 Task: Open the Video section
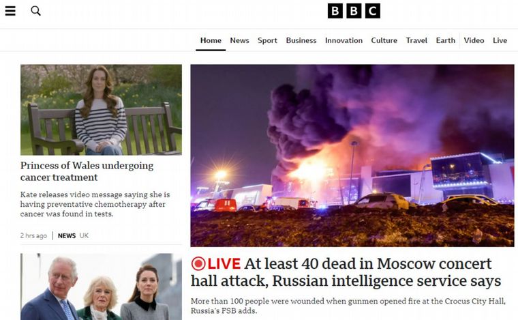point(474,40)
